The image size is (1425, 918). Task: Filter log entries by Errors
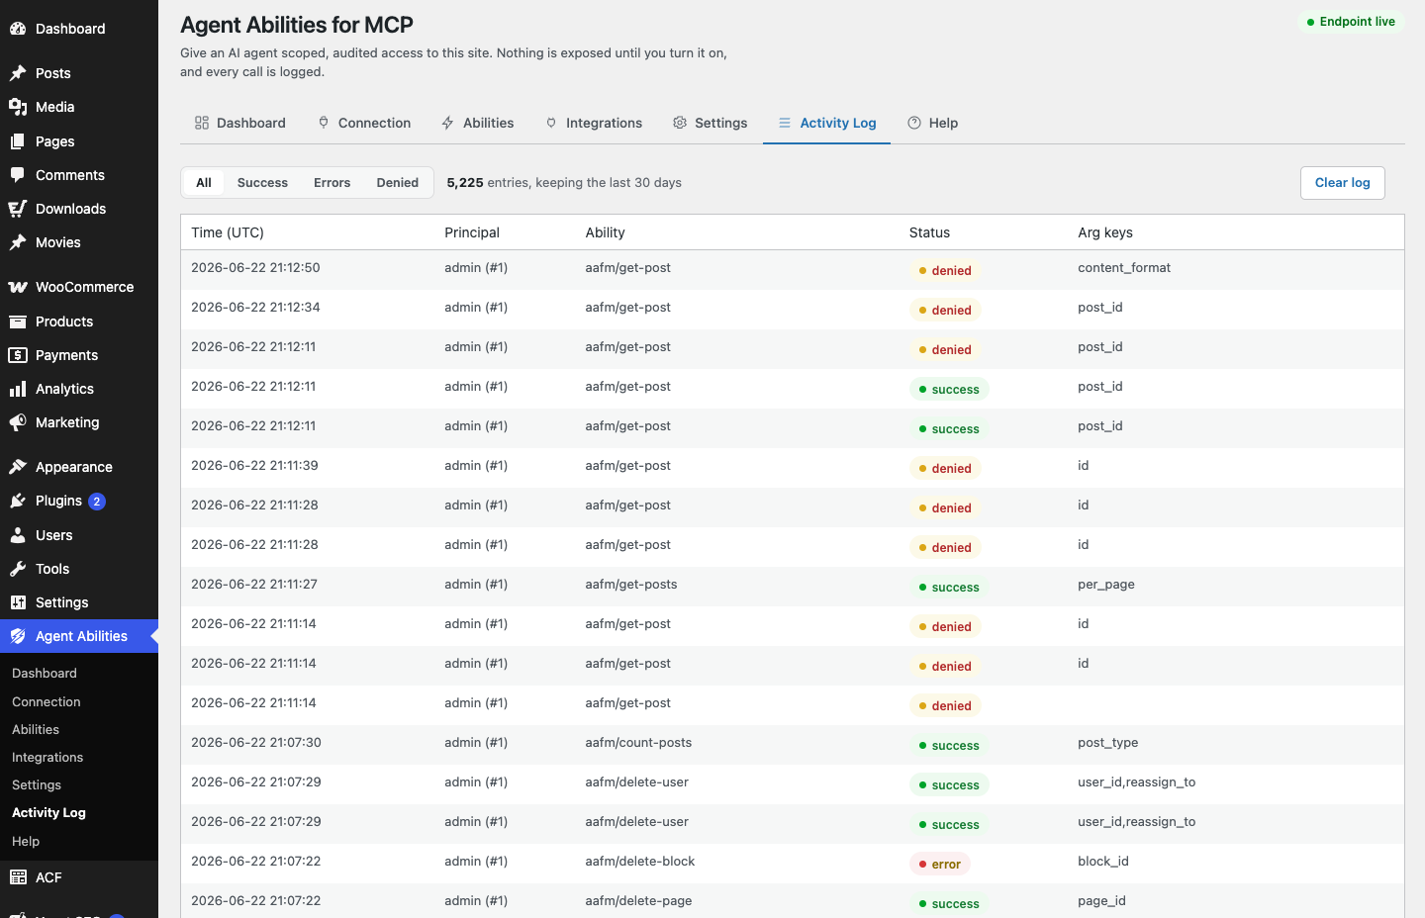pos(332,183)
